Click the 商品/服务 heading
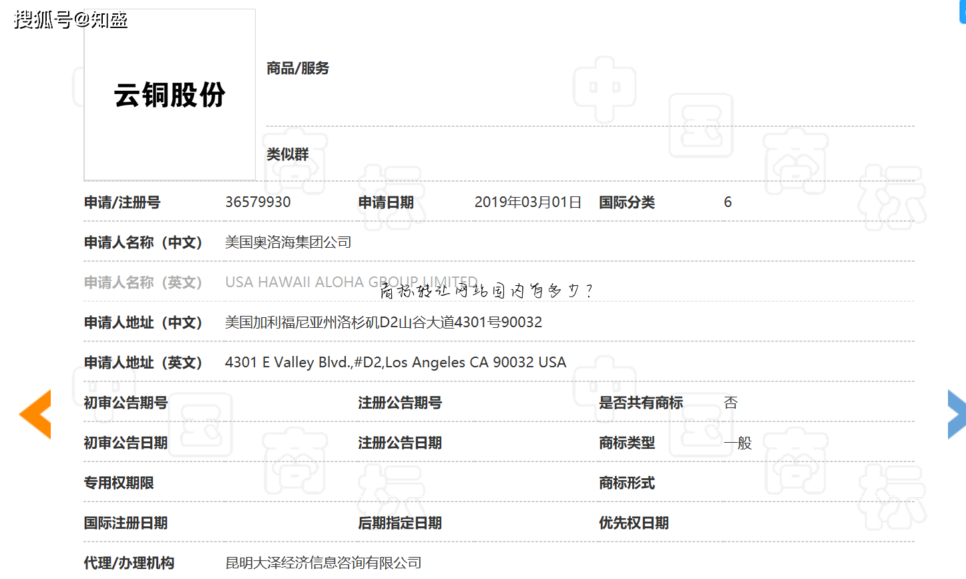The width and height of the screenshot is (966, 579). coord(298,68)
